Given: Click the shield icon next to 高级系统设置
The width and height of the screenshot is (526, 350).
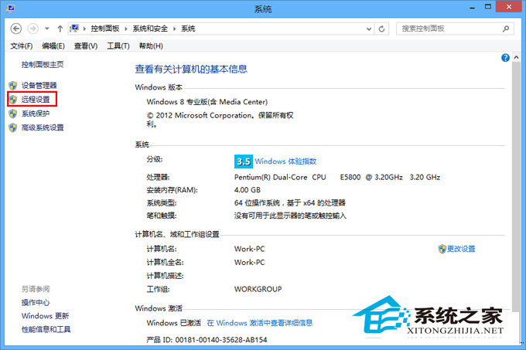Looking at the screenshot, I should click(x=12, y=127).
